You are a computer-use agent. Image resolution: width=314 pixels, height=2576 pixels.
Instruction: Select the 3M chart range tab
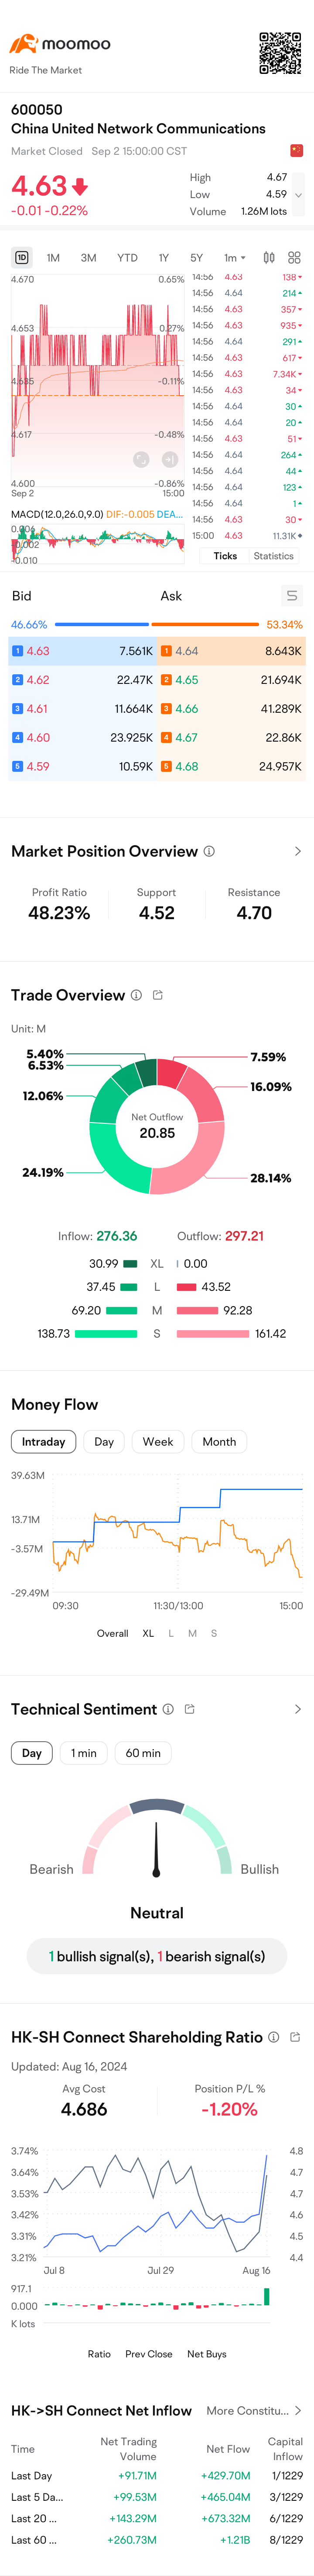pyautogui.click(x=89, y=258)
